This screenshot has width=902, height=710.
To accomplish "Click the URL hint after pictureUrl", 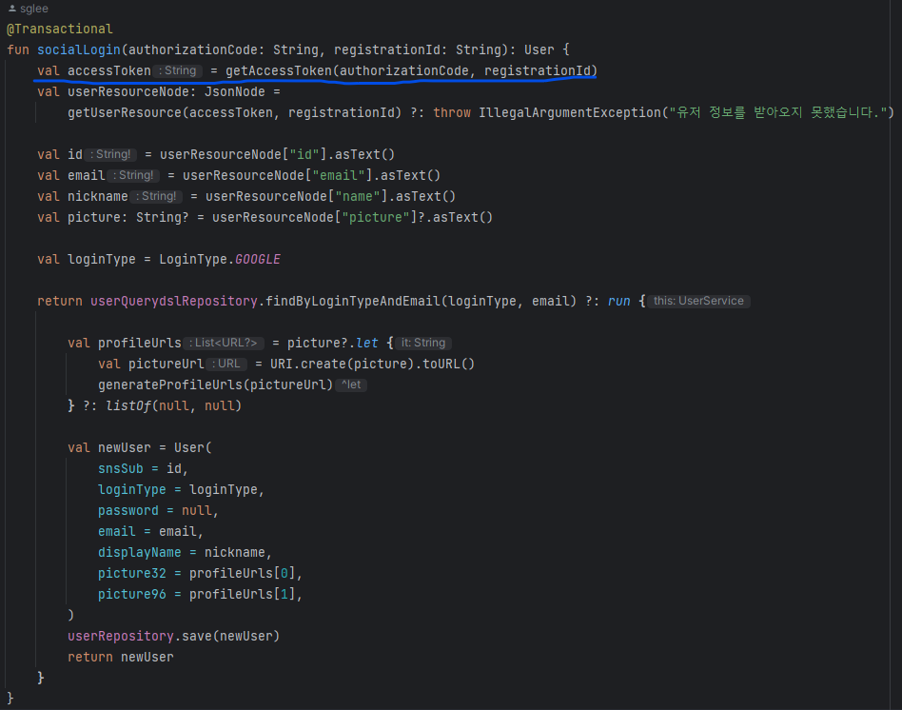I will point(226,364).
